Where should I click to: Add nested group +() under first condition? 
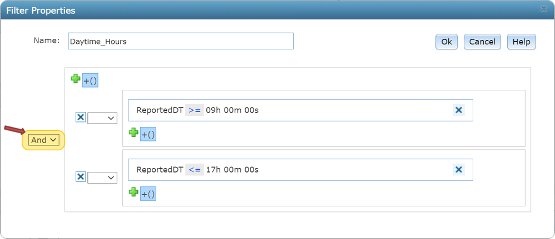tap(148, 134)
